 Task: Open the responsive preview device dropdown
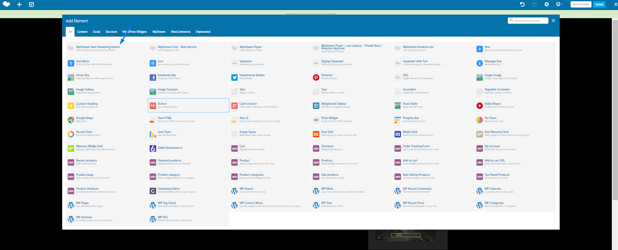(x=559, y=4)
